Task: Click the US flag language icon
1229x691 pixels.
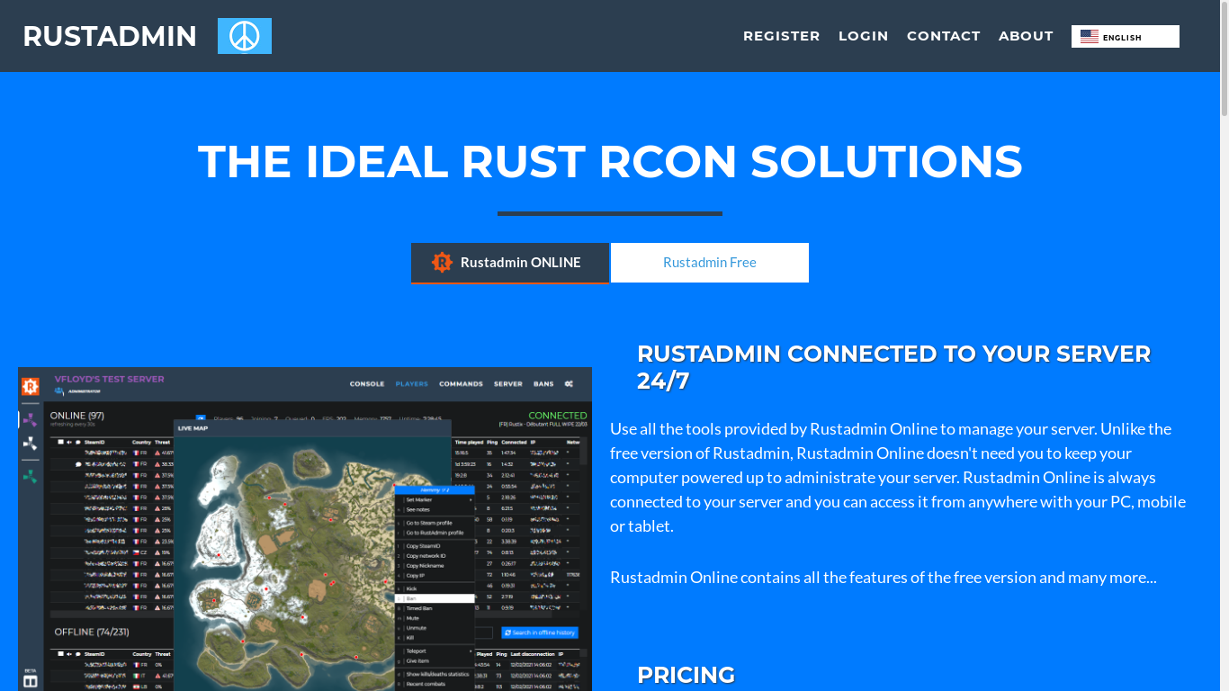Action: point(1090,37)
